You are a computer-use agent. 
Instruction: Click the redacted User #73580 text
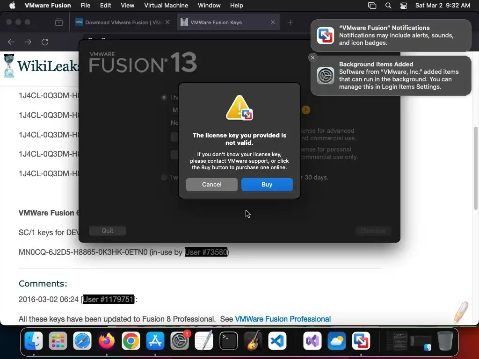[206, 252]
